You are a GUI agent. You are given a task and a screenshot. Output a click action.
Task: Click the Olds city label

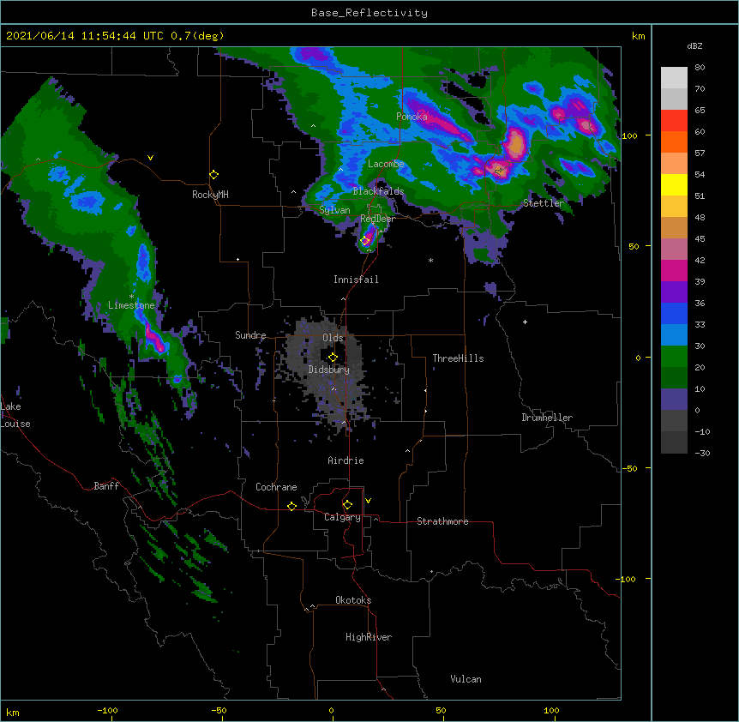pos(333,338)
